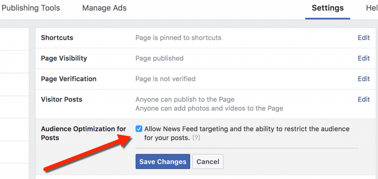The height and width of the screenshot is (179, 378).
Task: Edit the Page Verification setting
Action: click(364, 79)
